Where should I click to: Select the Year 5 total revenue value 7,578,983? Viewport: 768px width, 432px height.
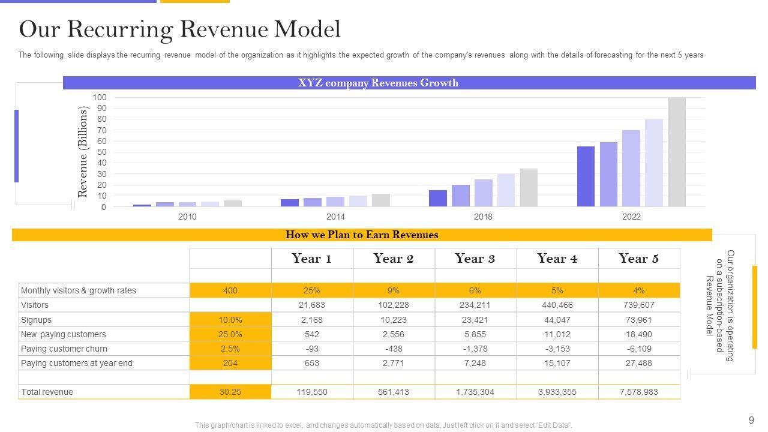click(x=639, y=392)
